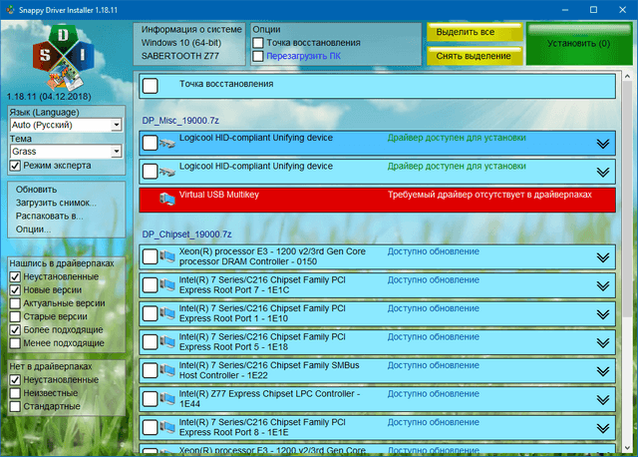Screen dimensions: 638x457
Task: Enable the Менее подходящие filter
Action: click(15, 343)
